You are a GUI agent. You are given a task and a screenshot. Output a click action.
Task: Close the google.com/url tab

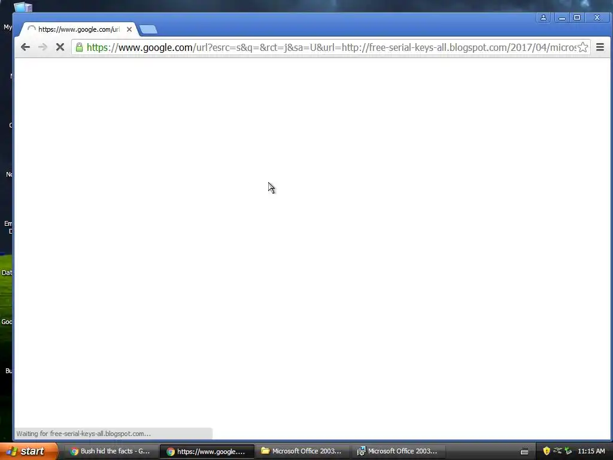point(129,29)
